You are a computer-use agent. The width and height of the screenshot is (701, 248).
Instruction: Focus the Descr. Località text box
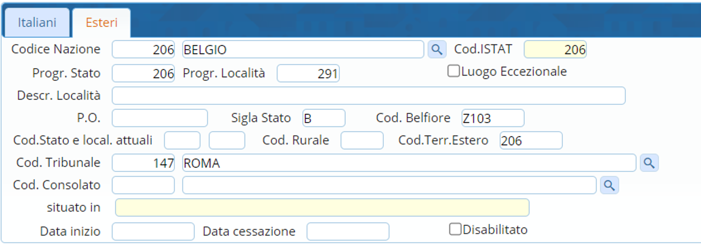368,96
